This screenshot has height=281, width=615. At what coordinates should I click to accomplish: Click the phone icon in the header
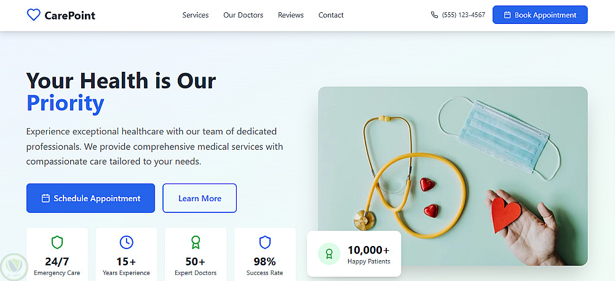point(435,15)
